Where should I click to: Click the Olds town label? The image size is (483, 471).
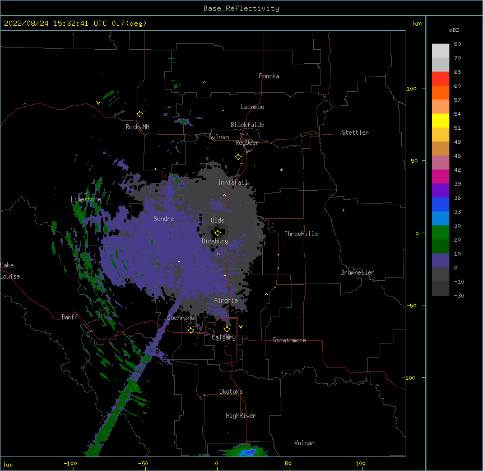click(217, 220)
